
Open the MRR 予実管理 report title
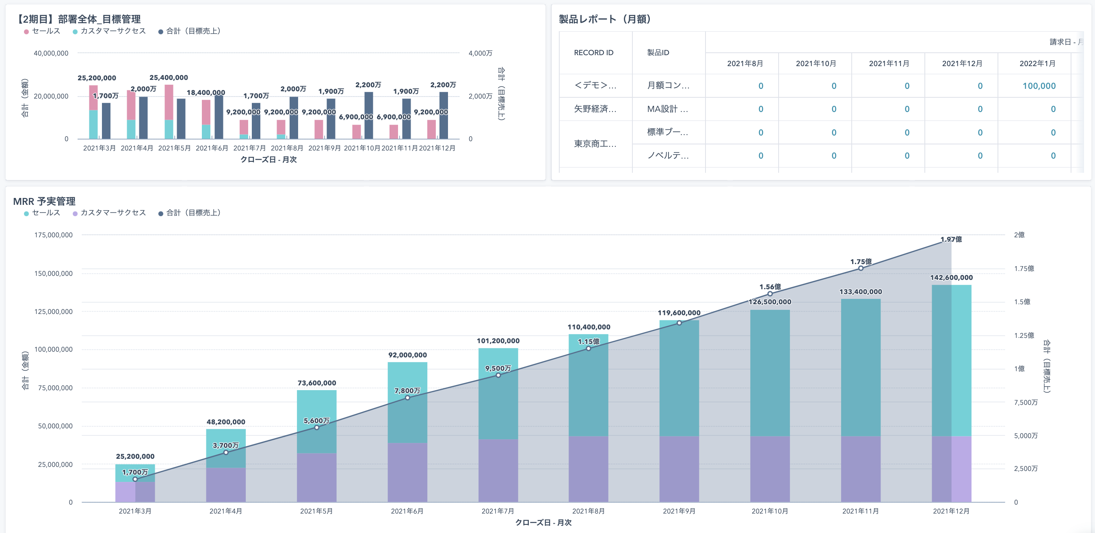pyautogui.click(x=44, y=201)
